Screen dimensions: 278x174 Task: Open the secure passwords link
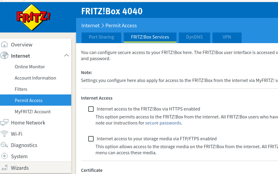pyautogui.click(x=163, y=123)
